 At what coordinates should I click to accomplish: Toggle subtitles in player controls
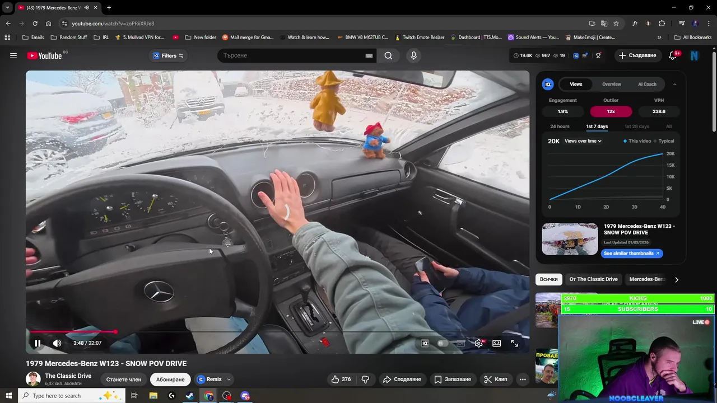click(x=461, y=343)
